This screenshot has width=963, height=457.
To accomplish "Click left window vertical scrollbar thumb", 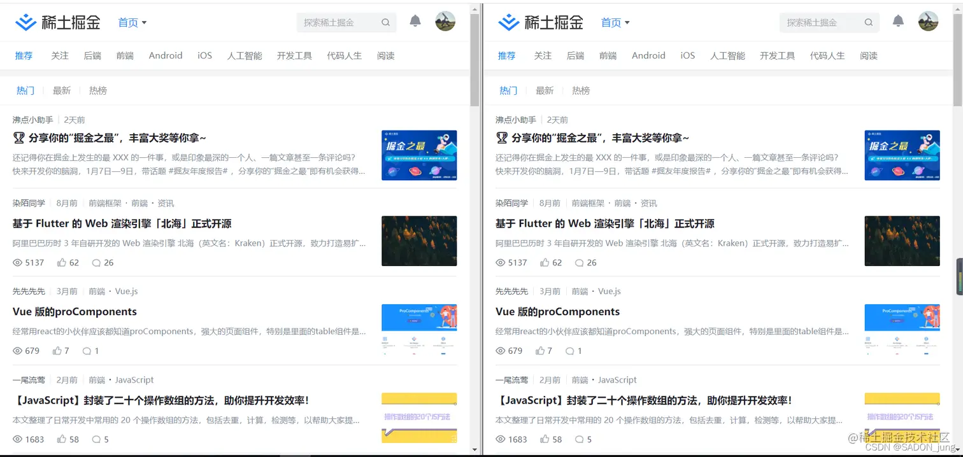I will [474, 59].
